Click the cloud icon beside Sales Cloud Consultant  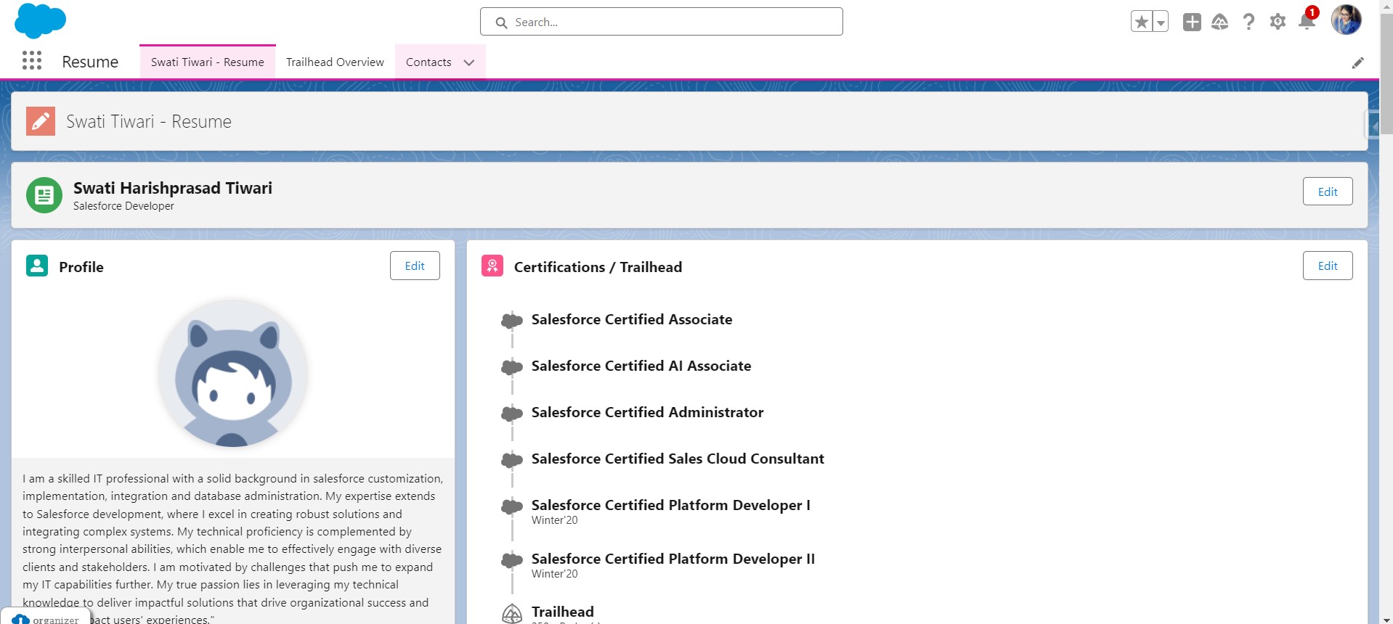512,459
